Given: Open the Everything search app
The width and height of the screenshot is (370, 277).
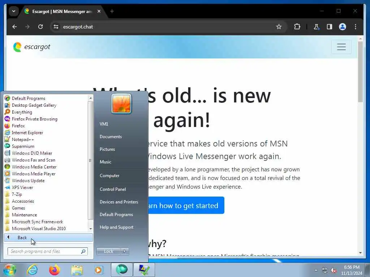Looking at the screenshot, I should coord(22,112).
